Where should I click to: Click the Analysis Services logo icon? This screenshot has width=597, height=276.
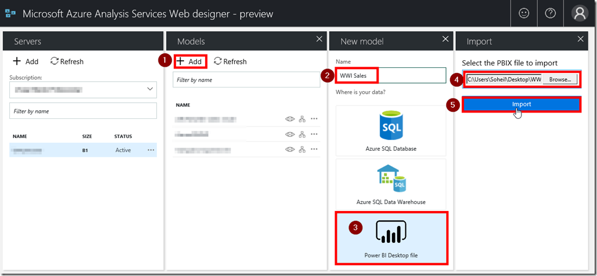click(10, 14)
